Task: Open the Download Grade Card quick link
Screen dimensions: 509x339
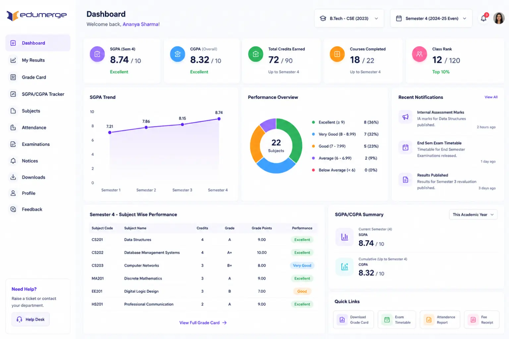Action: 354,319
